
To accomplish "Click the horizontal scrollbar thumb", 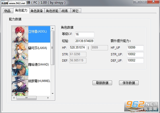I will pos(27,98).
